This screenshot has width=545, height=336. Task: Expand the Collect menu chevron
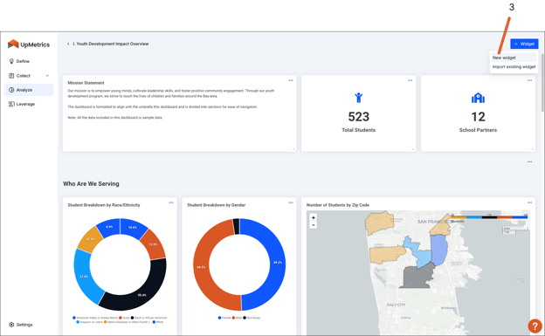point(47,76)
